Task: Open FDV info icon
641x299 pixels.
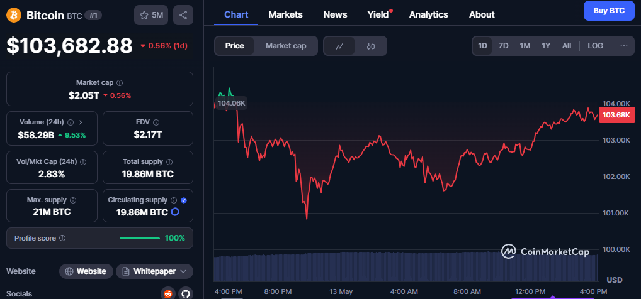Action: coord(156,122)
